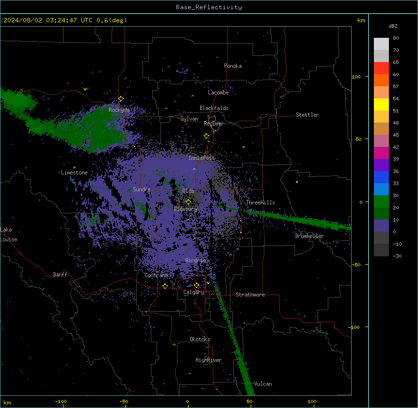Click the 80 value in the dBZ legend
Viewport: 418px width, 408px height.
pos(396,38)
